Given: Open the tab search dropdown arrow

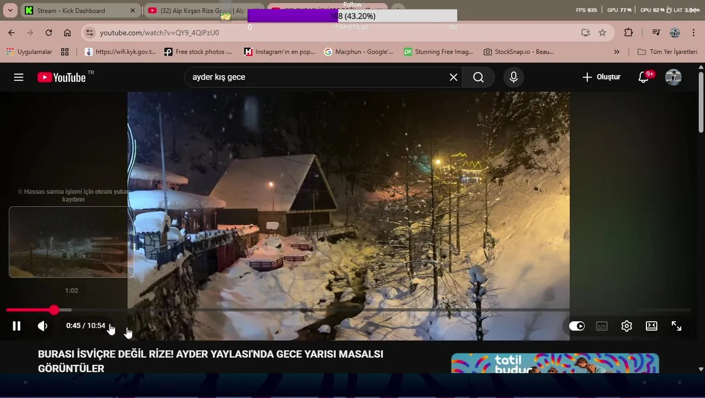Looking at the screenshot, I should pyautogui.click(x=10, y=11).
